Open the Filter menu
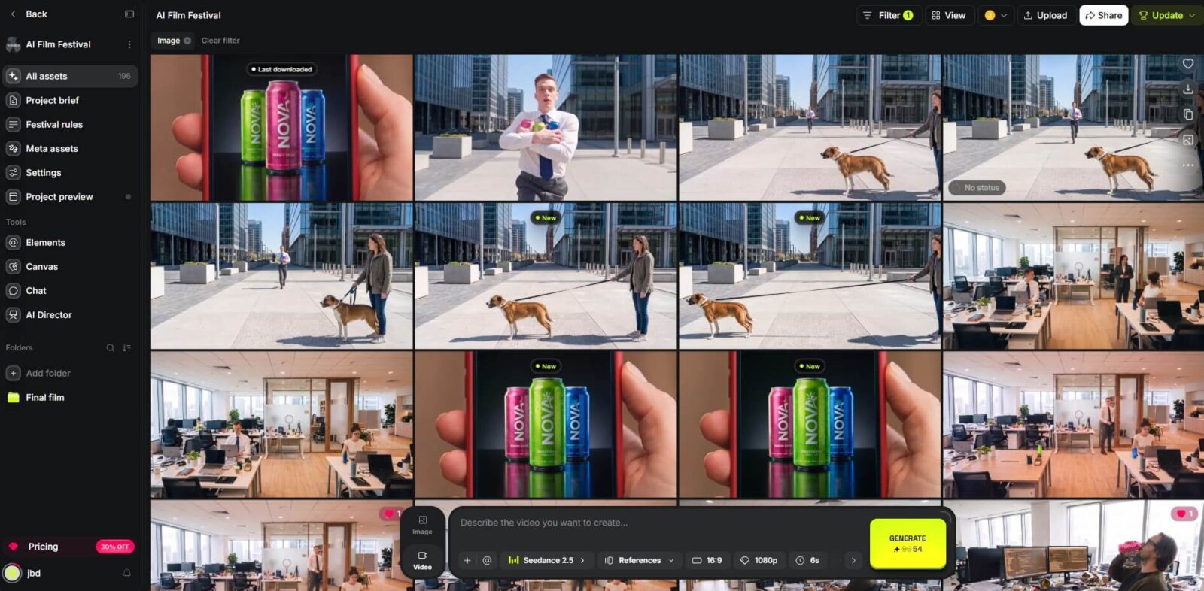 (x=888, y=15)
